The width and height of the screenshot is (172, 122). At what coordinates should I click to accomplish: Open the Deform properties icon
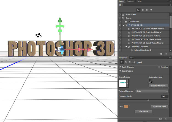126,63
